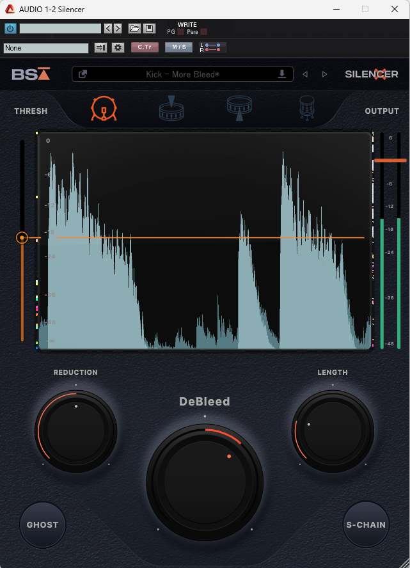Open the preset browser popout icon

(x=83, y=74)
